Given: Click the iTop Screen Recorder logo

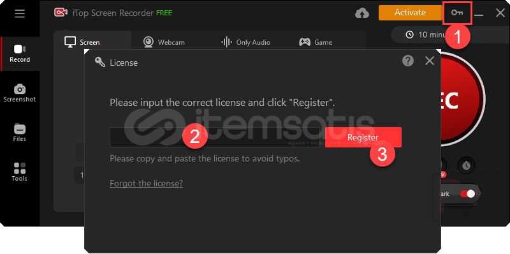Looking at the screenshot, I should click(x=61, y=13).
